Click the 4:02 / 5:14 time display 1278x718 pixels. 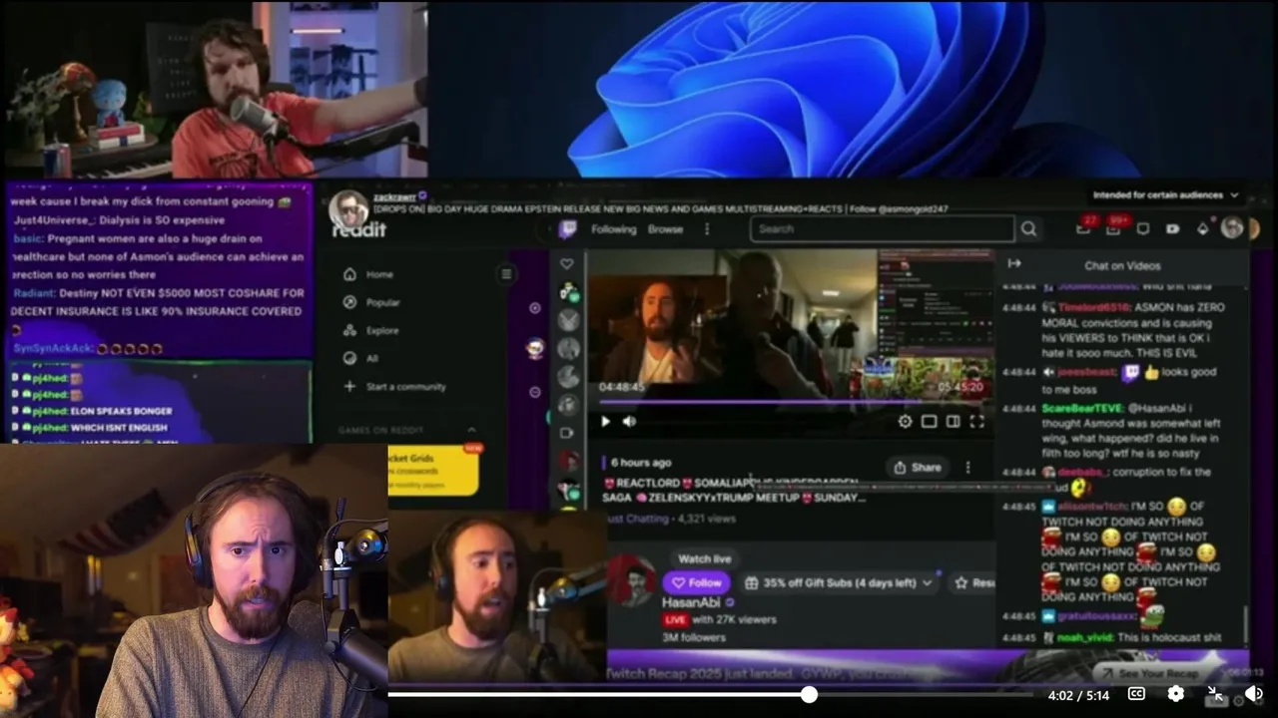(x=1078, y=695)
